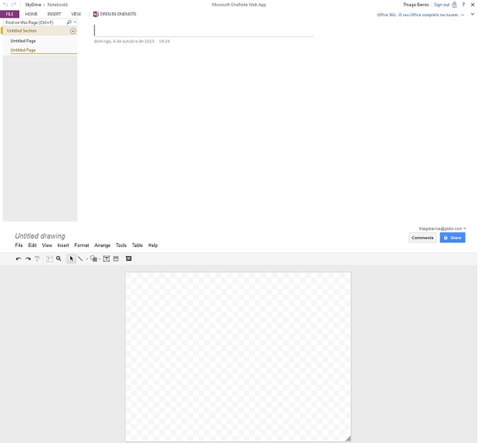Viewport: 478px width, 443px height.
Task: Open the search scope dropdown arrow
Action: (75, 22)
